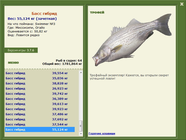Click the Оценивается с: 50,82 кг line

(27, 31)
